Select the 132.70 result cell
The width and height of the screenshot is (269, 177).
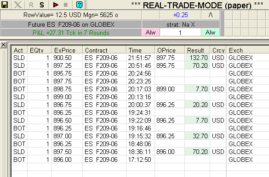coord(197,58)
